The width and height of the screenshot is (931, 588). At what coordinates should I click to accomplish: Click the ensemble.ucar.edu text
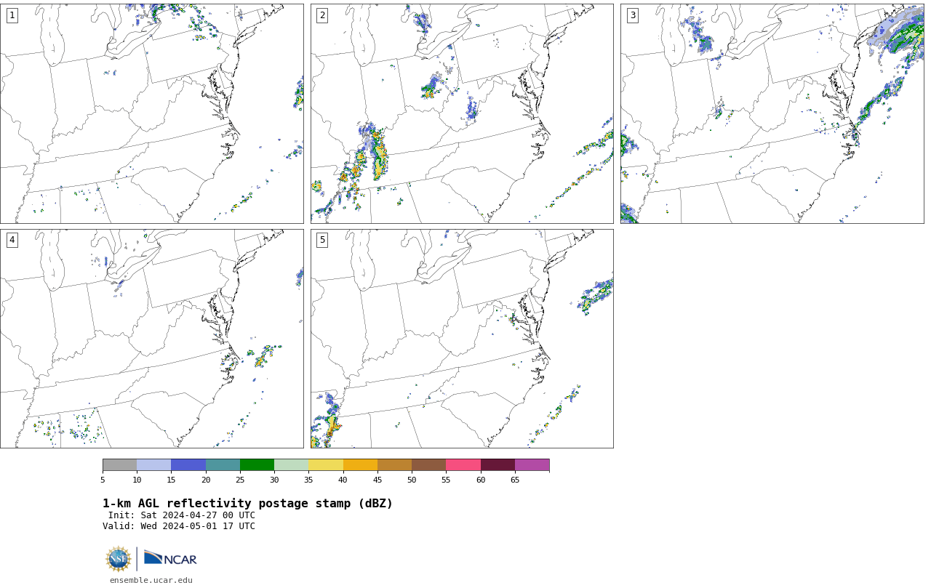[151, 580]
